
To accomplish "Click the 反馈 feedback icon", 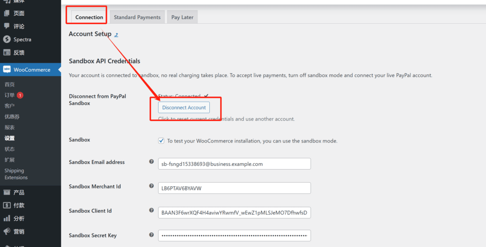I will click(7, 52).
